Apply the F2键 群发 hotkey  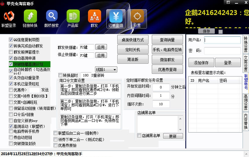coord(101,47)
